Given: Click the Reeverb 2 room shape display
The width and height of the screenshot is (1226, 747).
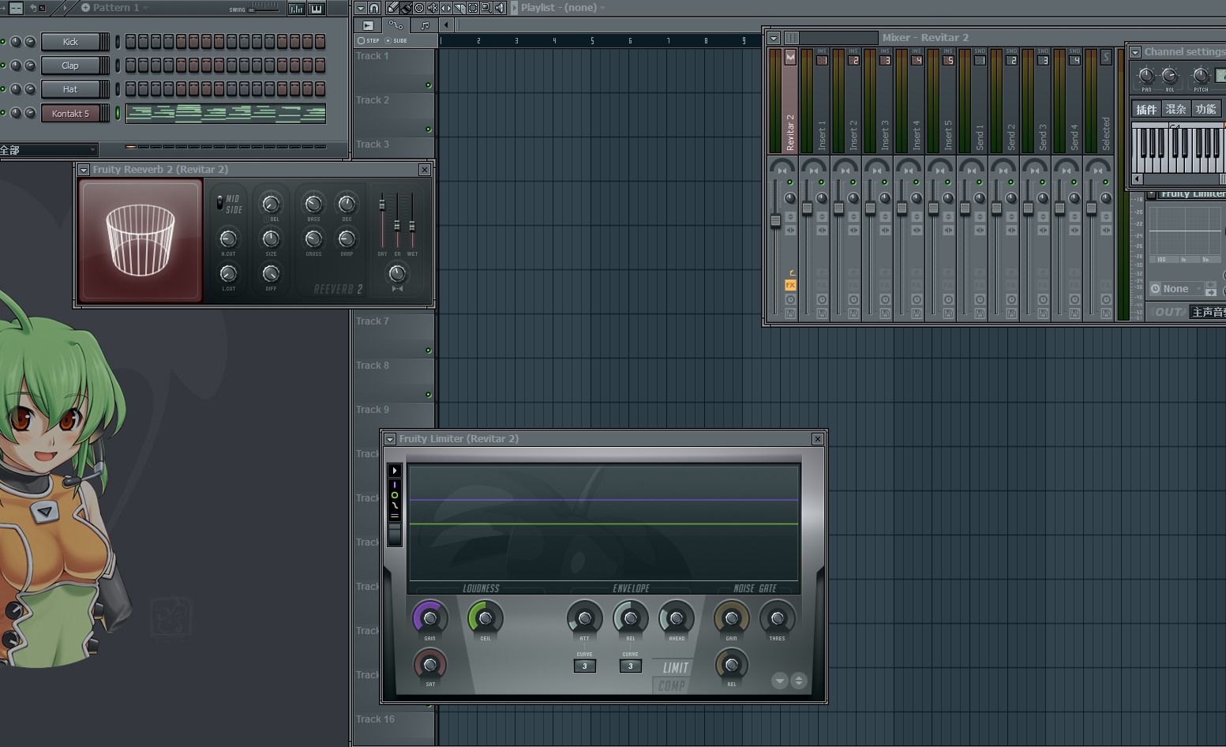Looking at the screenshot, I should point(141,241).
